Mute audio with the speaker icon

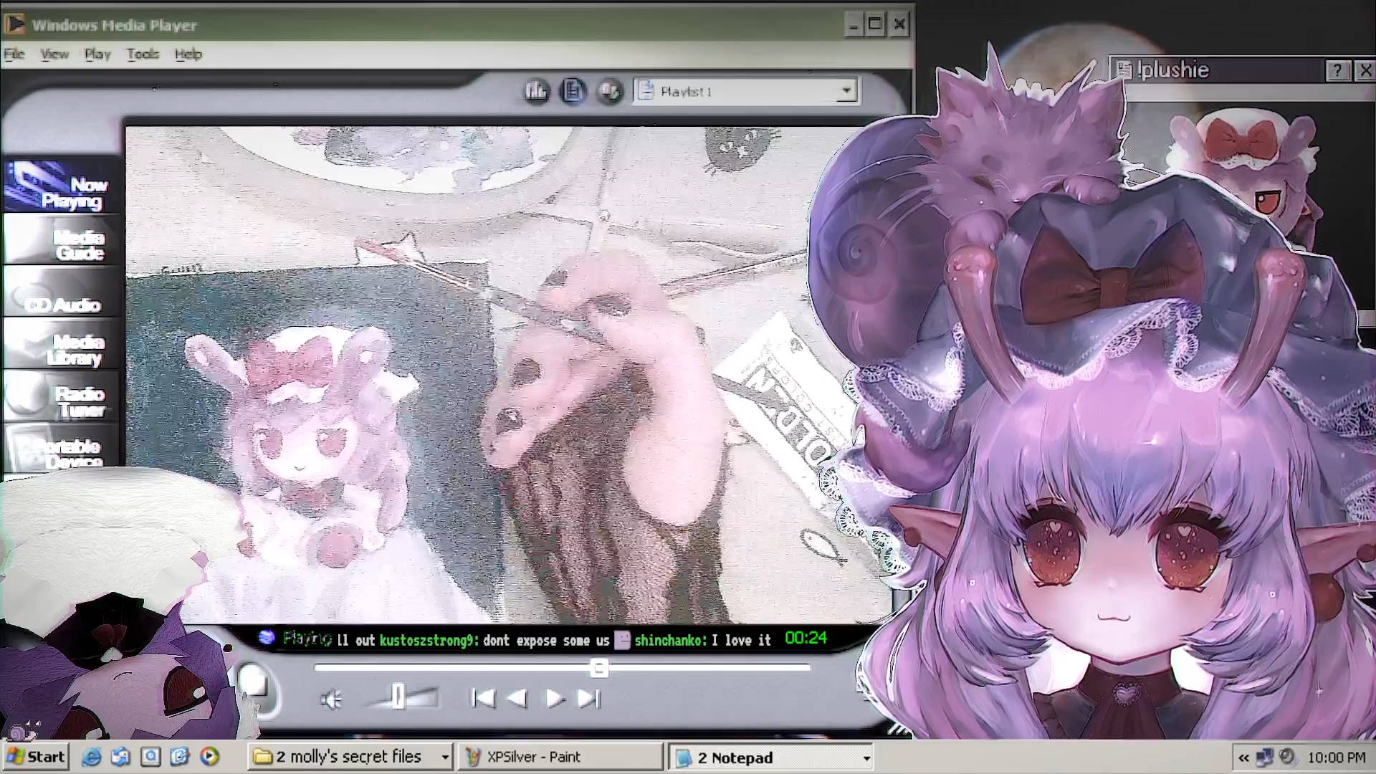tap(330, 699)
